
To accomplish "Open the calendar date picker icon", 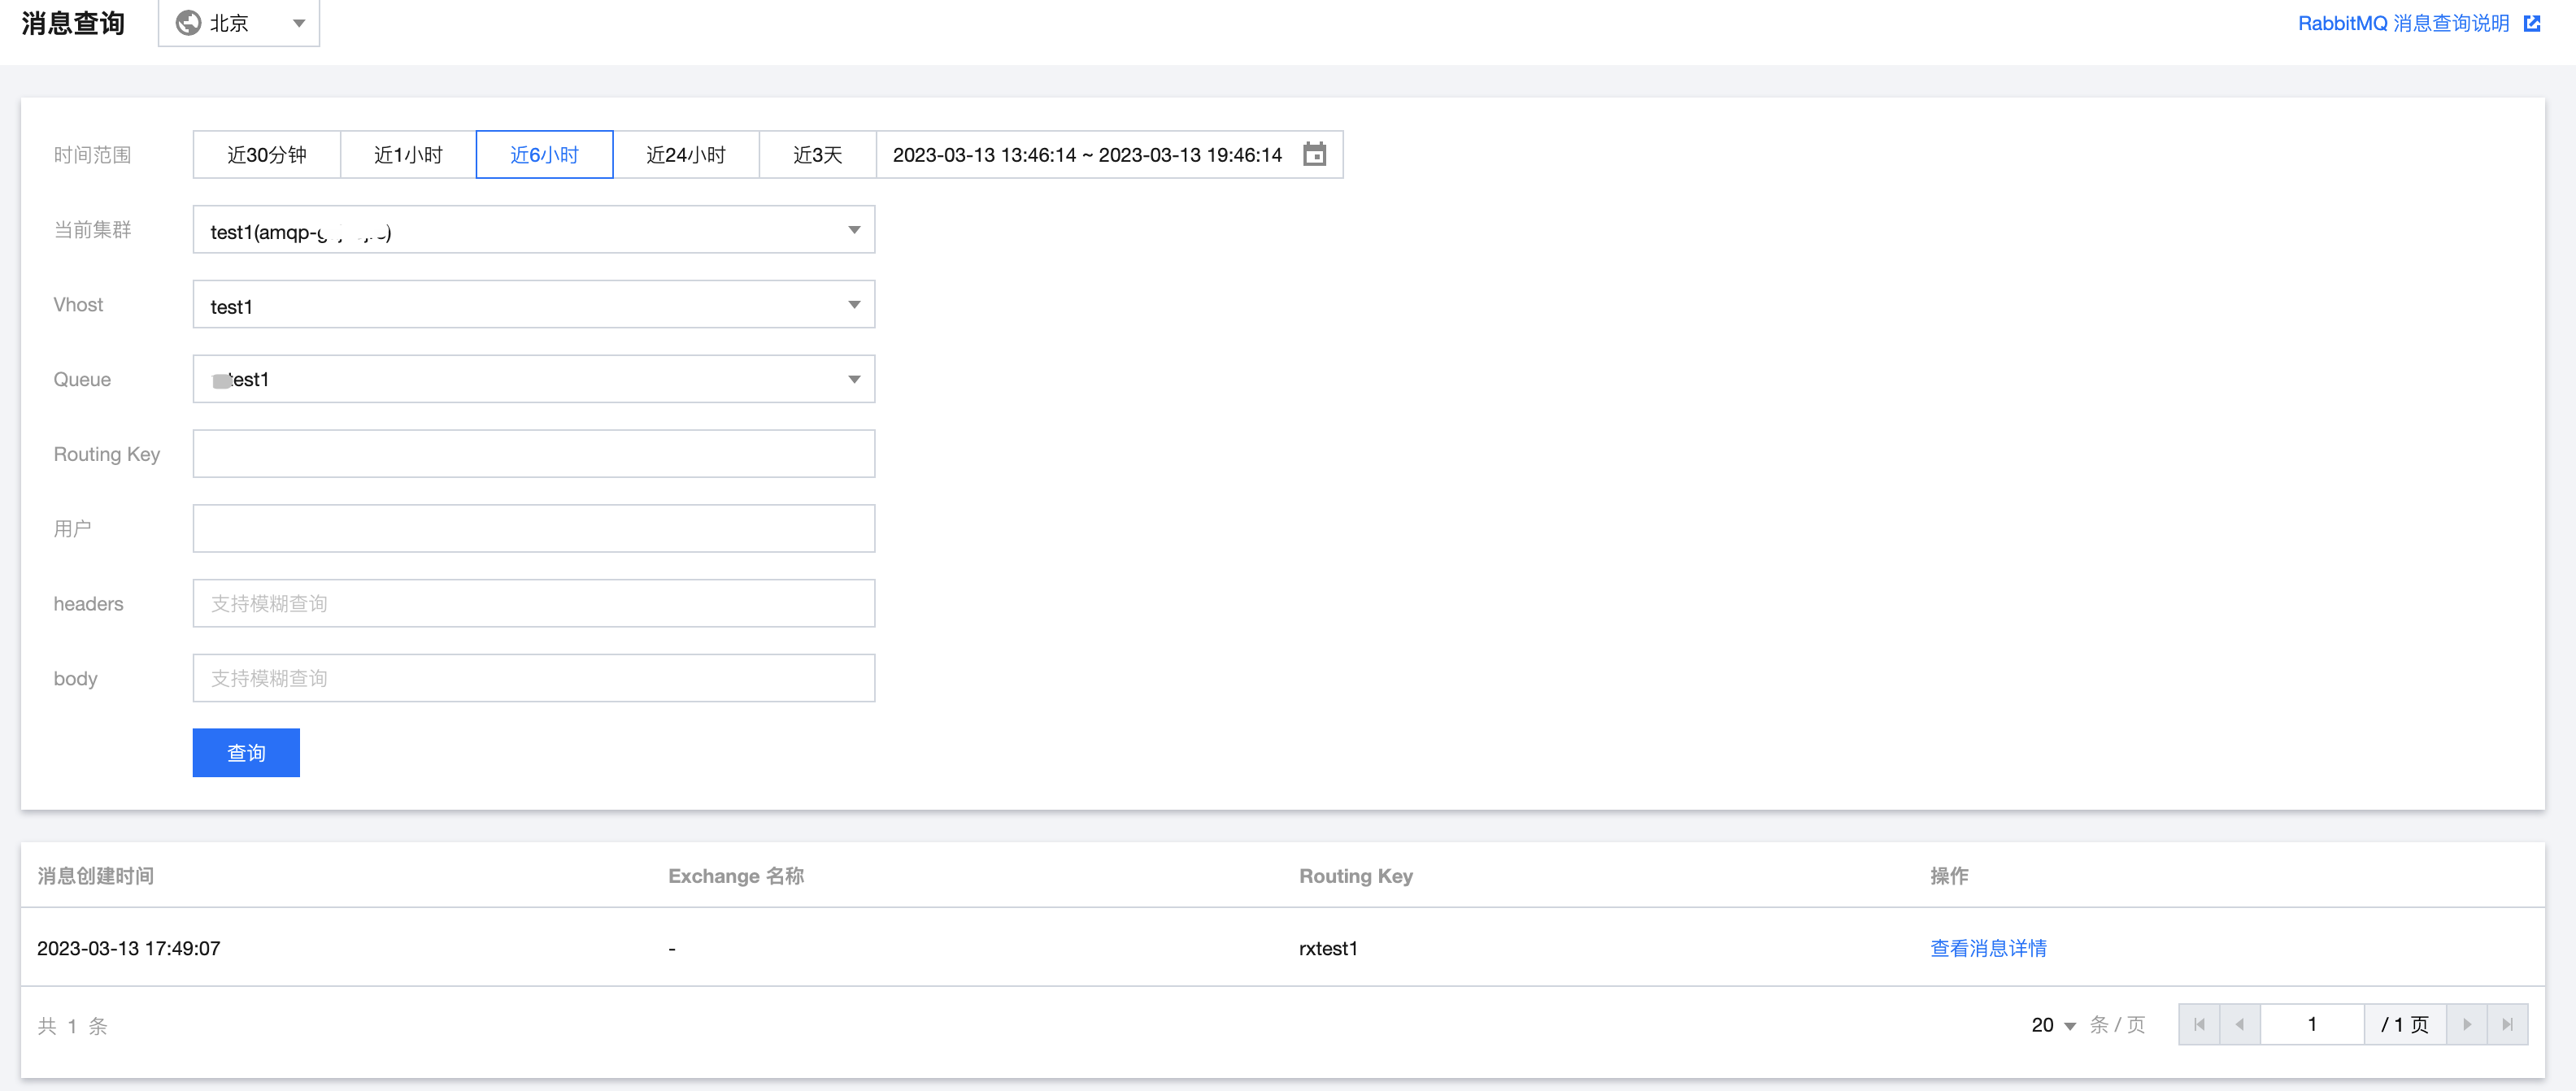I will coord(1314,154).
